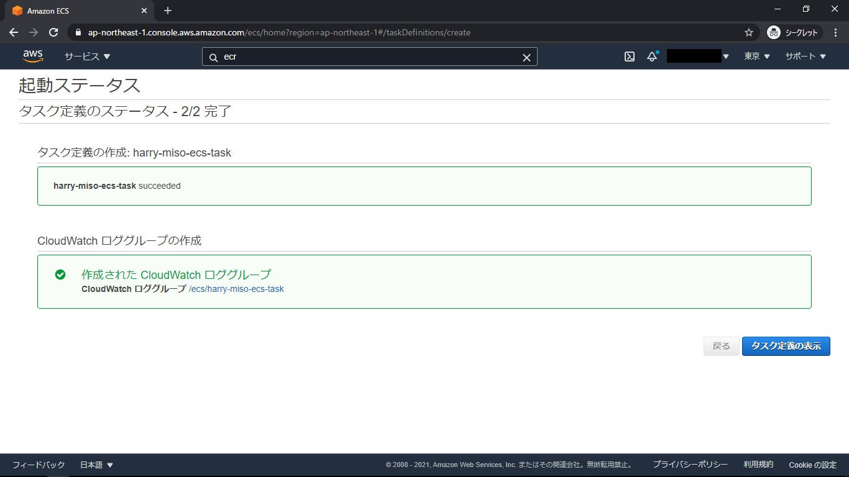Open the 日本語 language selector
The width and height of the screenshot is (849, 477).
96,465
